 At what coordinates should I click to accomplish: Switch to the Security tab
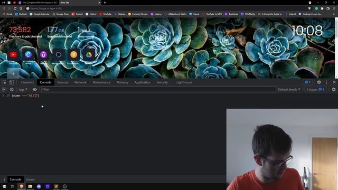coord(162,82)
